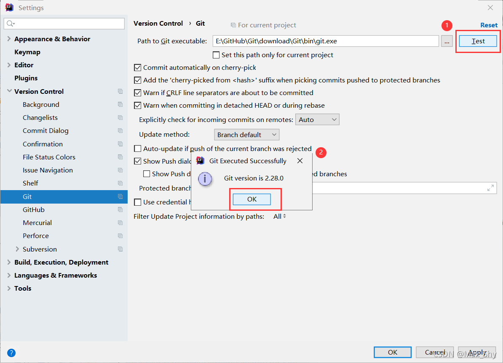Click the Path to Git executable field

point(326,41)
